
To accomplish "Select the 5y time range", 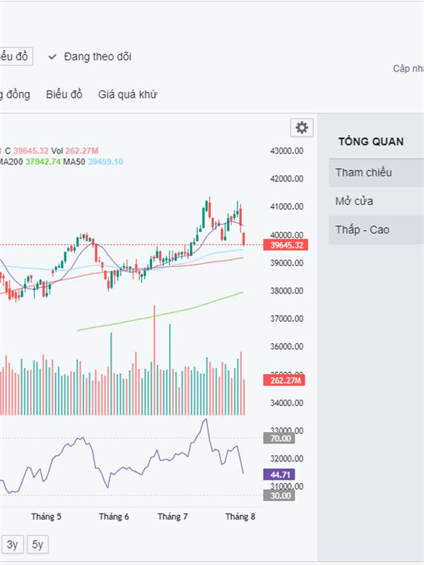I will tap(37, 544).
